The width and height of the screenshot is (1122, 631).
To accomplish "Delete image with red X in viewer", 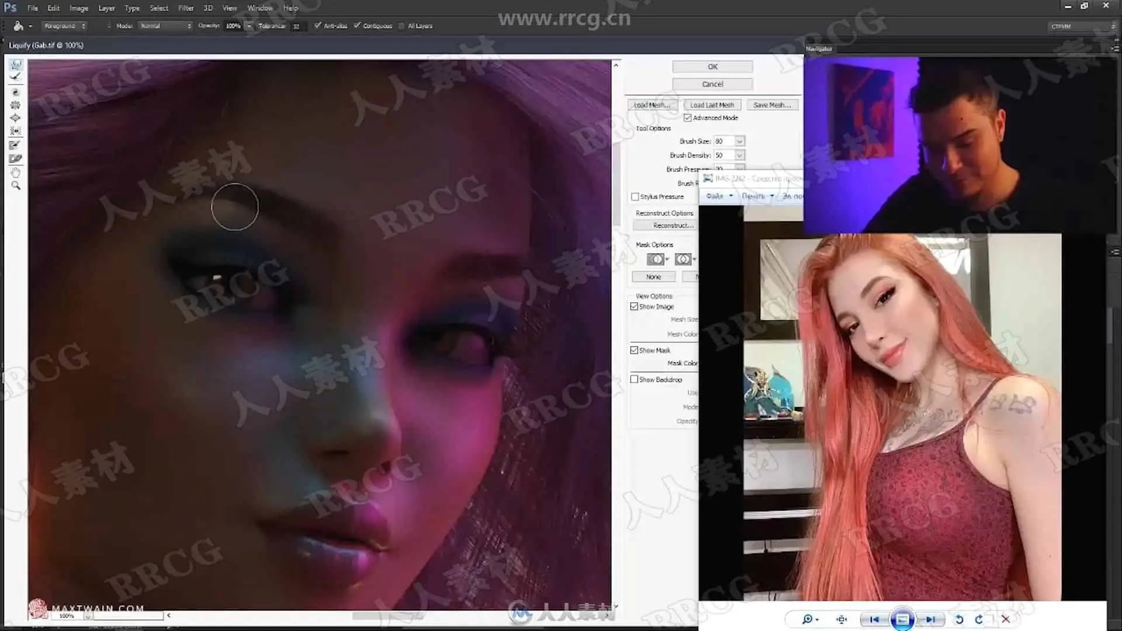I will point(1006,619).
